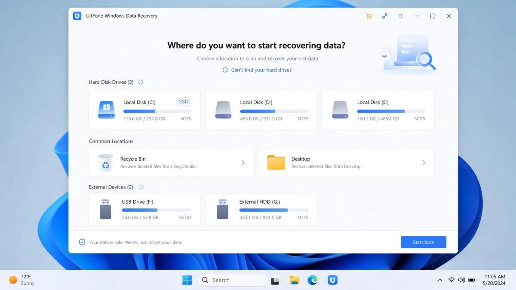Click the Hard Disk Drives (3) heading

pyautogui.click(x=111, y=82)
